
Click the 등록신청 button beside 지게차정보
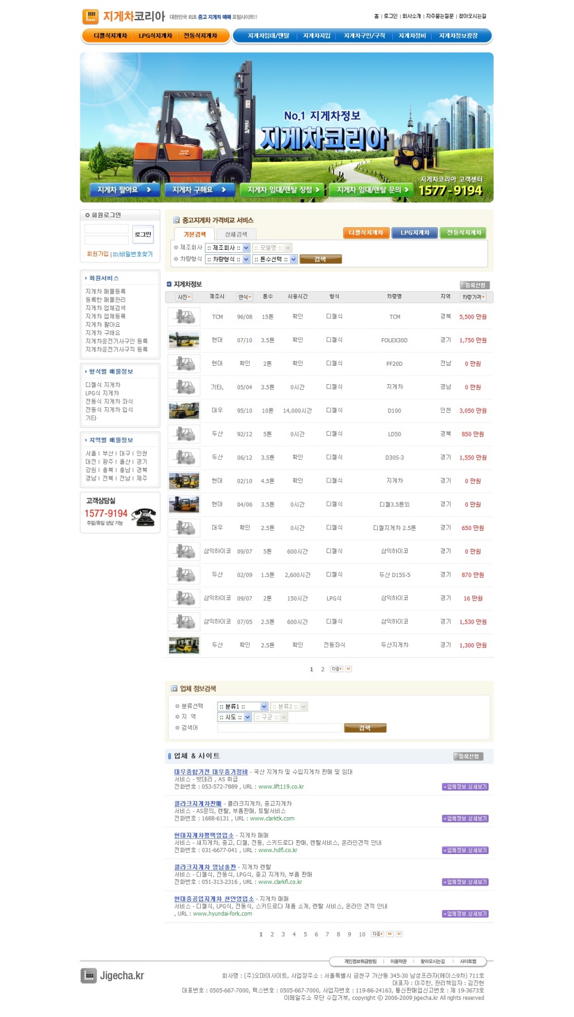[x=474, y=285]
